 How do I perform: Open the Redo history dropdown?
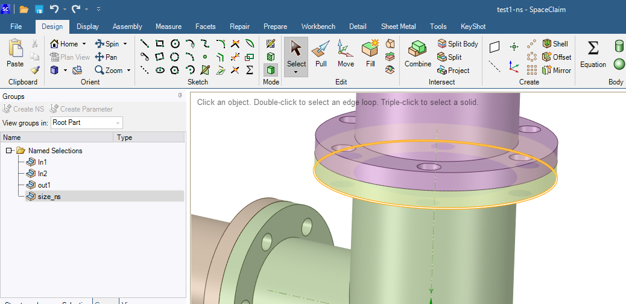[x=87, y=9]
